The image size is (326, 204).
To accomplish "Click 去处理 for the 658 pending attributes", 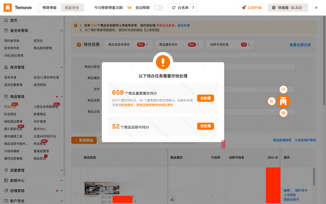I will point(205,98).
